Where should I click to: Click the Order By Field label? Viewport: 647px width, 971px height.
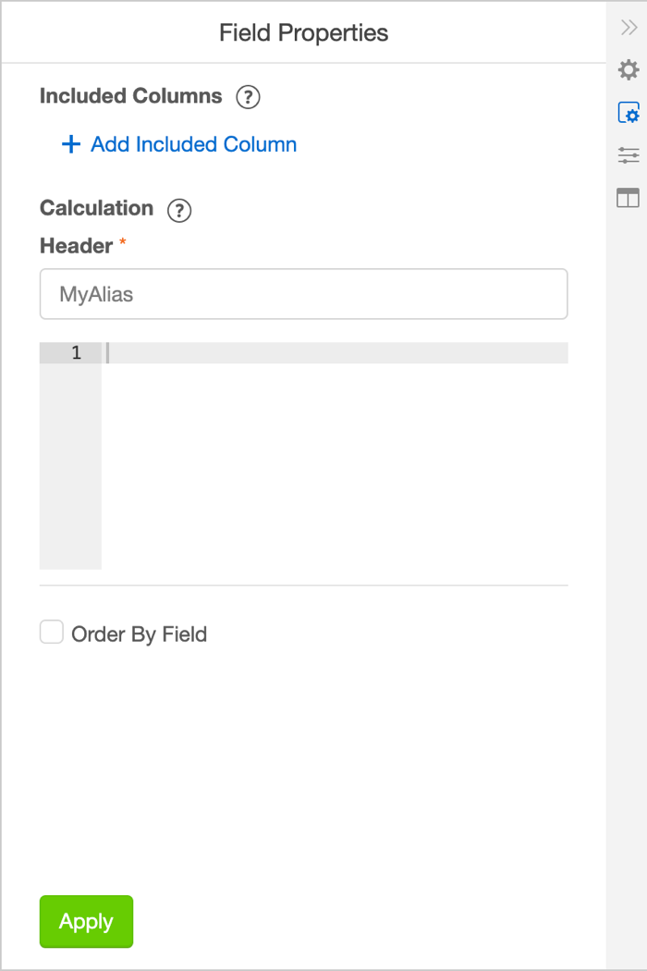coord(139,634)
